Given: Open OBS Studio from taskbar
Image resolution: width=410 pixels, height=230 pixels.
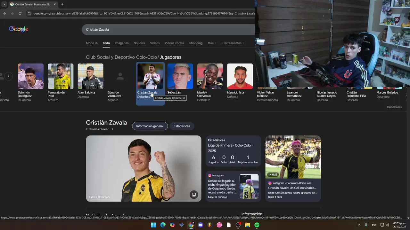Looking at the screenshot, I should tap(238, 225).
